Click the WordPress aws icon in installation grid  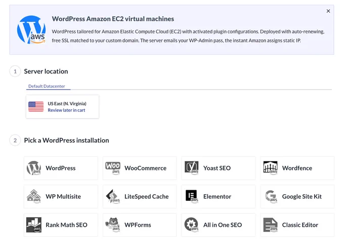34,168
